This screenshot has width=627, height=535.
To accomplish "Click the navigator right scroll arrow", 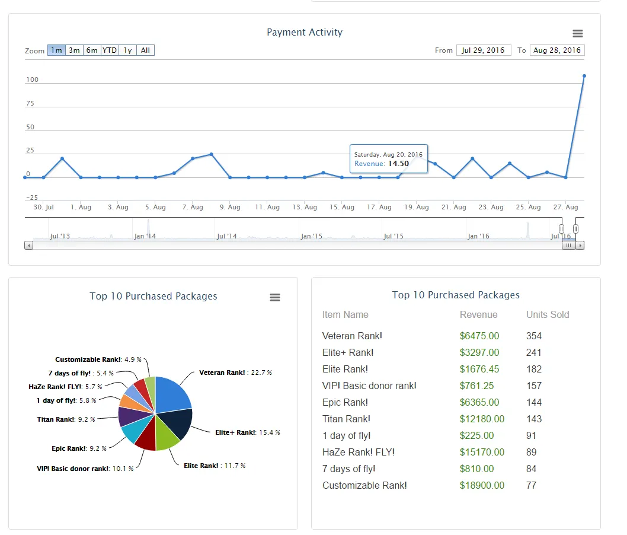I will pos(580,246).
